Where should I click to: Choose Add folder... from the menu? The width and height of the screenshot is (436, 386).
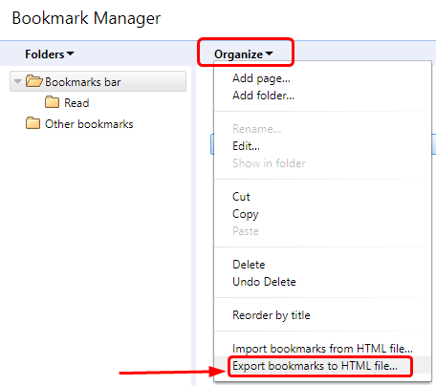pos(263,96)
